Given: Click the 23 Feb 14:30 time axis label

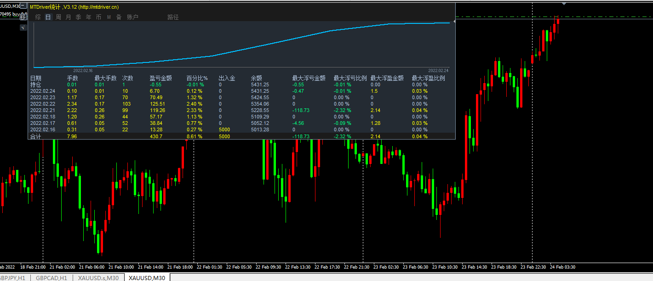Looking at the screenshot, I should pyautogui.click(x=475, y=267).
